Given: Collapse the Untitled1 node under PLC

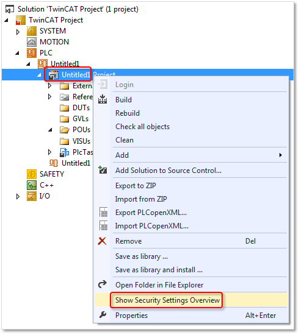Looking at the screenshot, I should click(29, 64).
